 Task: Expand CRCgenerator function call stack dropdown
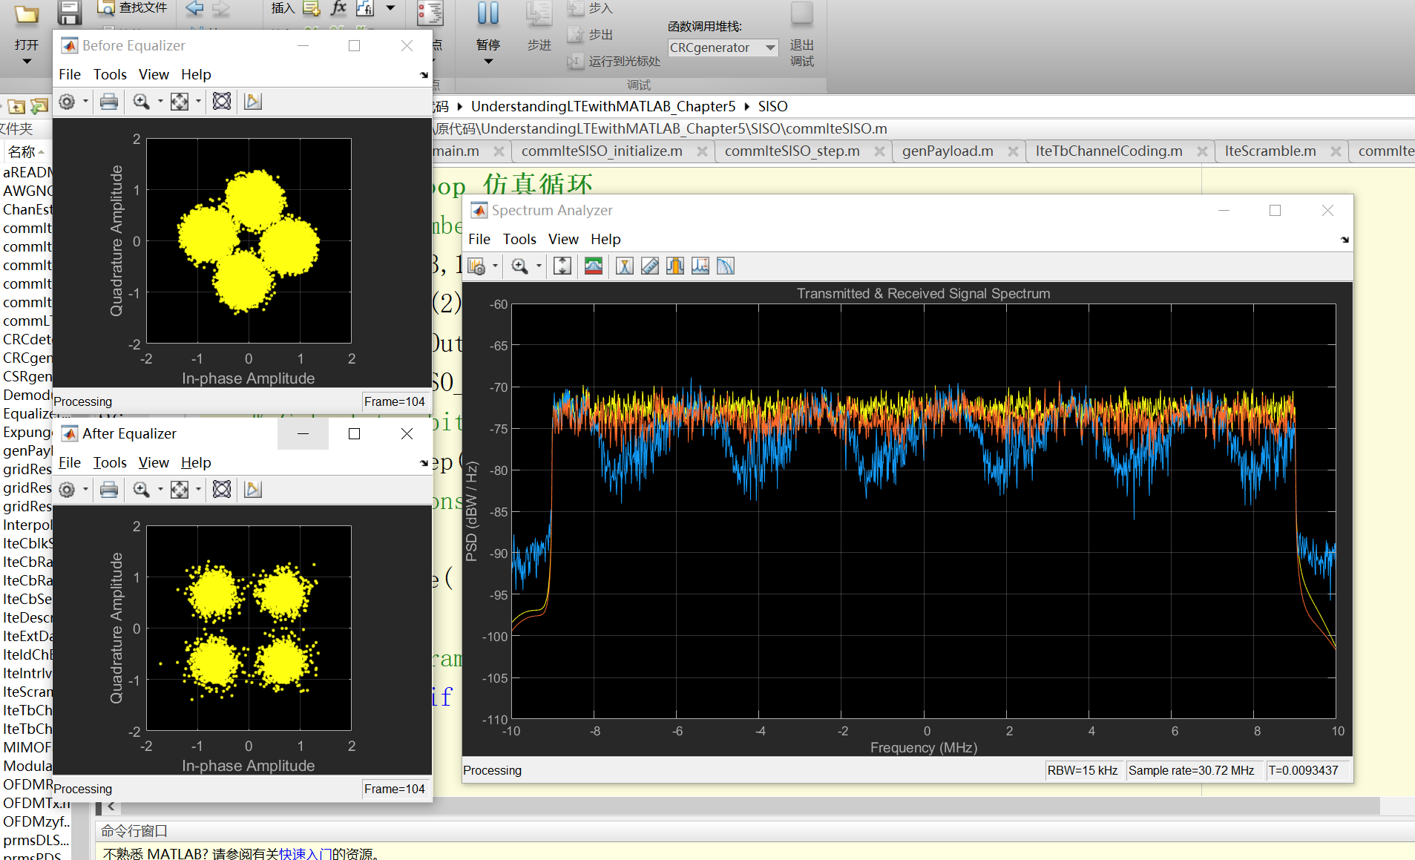point(770,47)
